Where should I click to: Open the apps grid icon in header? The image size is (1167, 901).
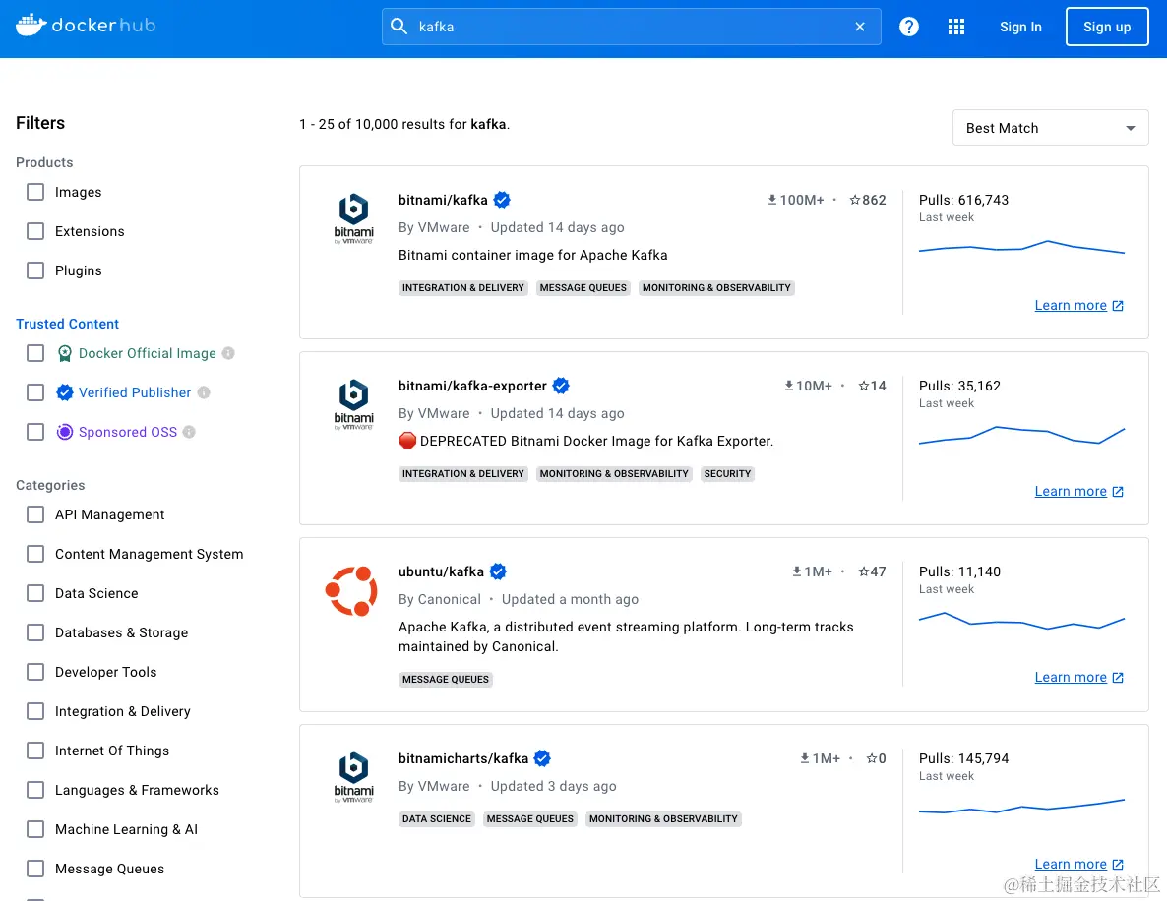[955, 27]
